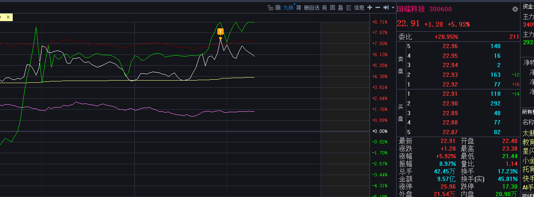Viewport: 534px width, 197px height.
Task: Select buy level 4 price 22.88
Action: coord(450,123)
